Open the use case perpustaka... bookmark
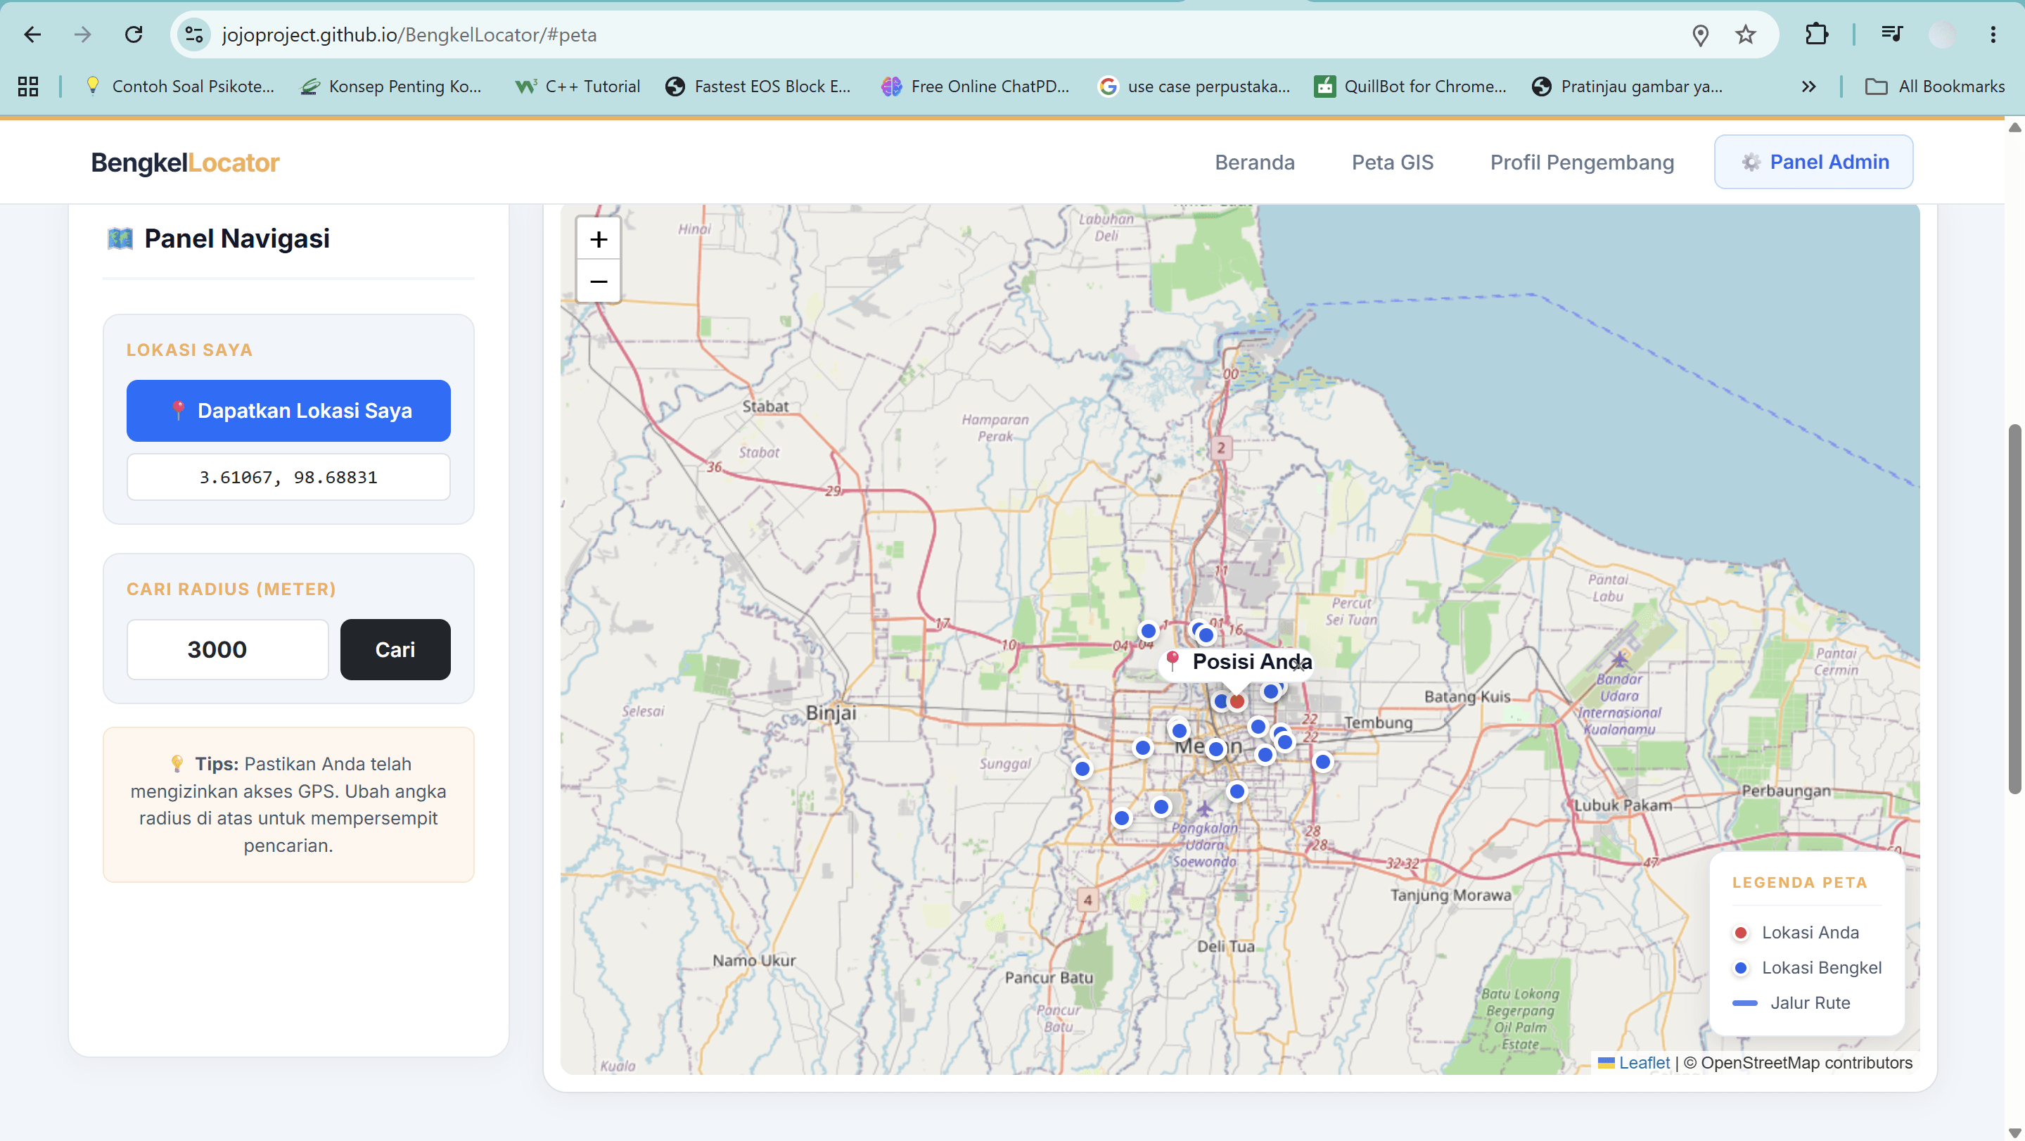2025x1141 pixels. [x=1194, y=87]
